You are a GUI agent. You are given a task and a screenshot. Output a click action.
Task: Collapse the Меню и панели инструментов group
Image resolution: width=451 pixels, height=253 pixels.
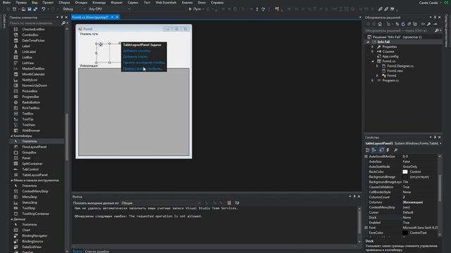pos(12,181)
